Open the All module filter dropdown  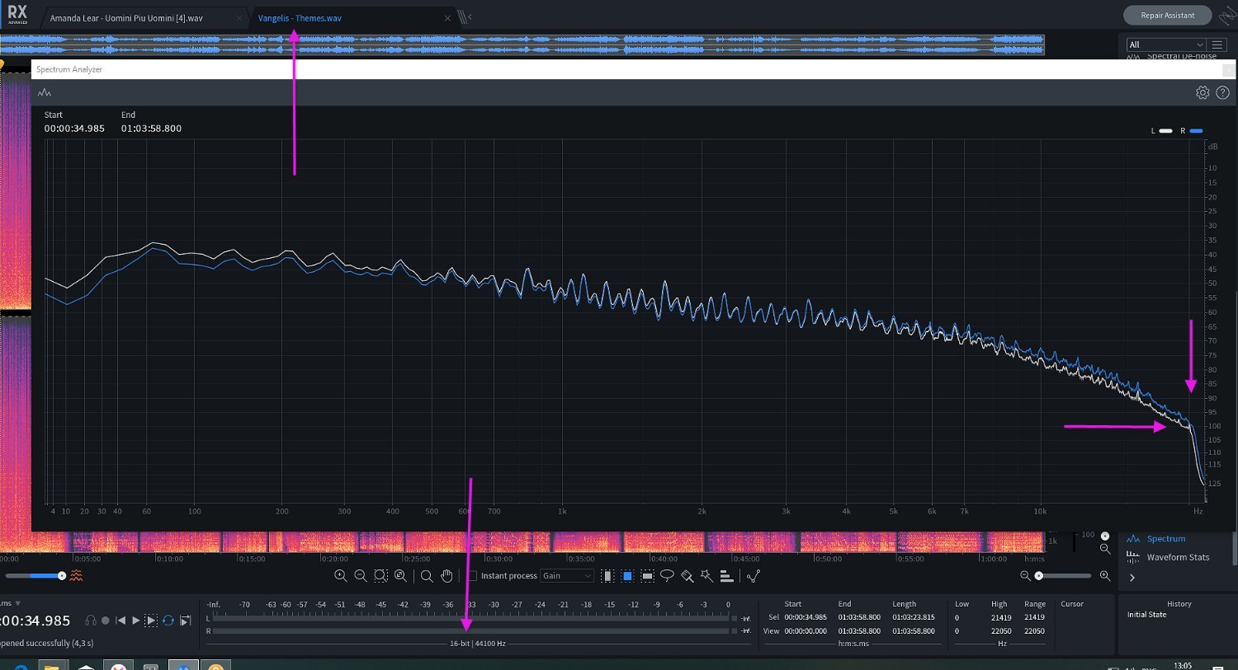[1166, 45]
